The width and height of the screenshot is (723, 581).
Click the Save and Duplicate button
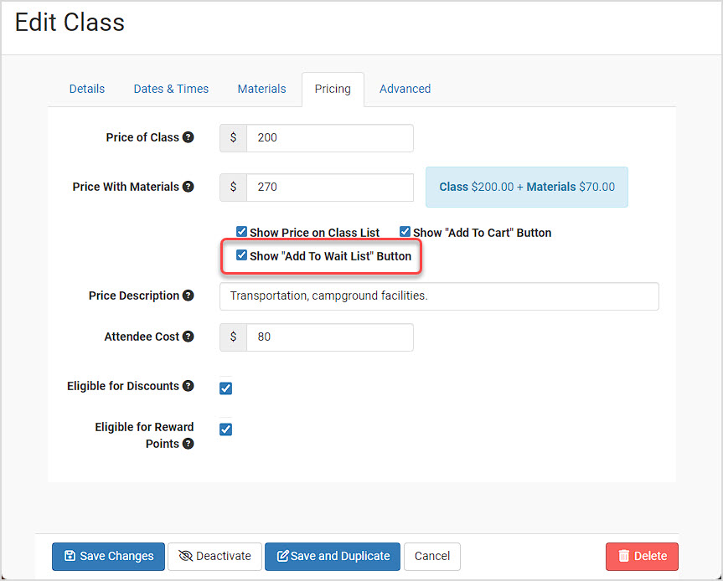(333, 557)
